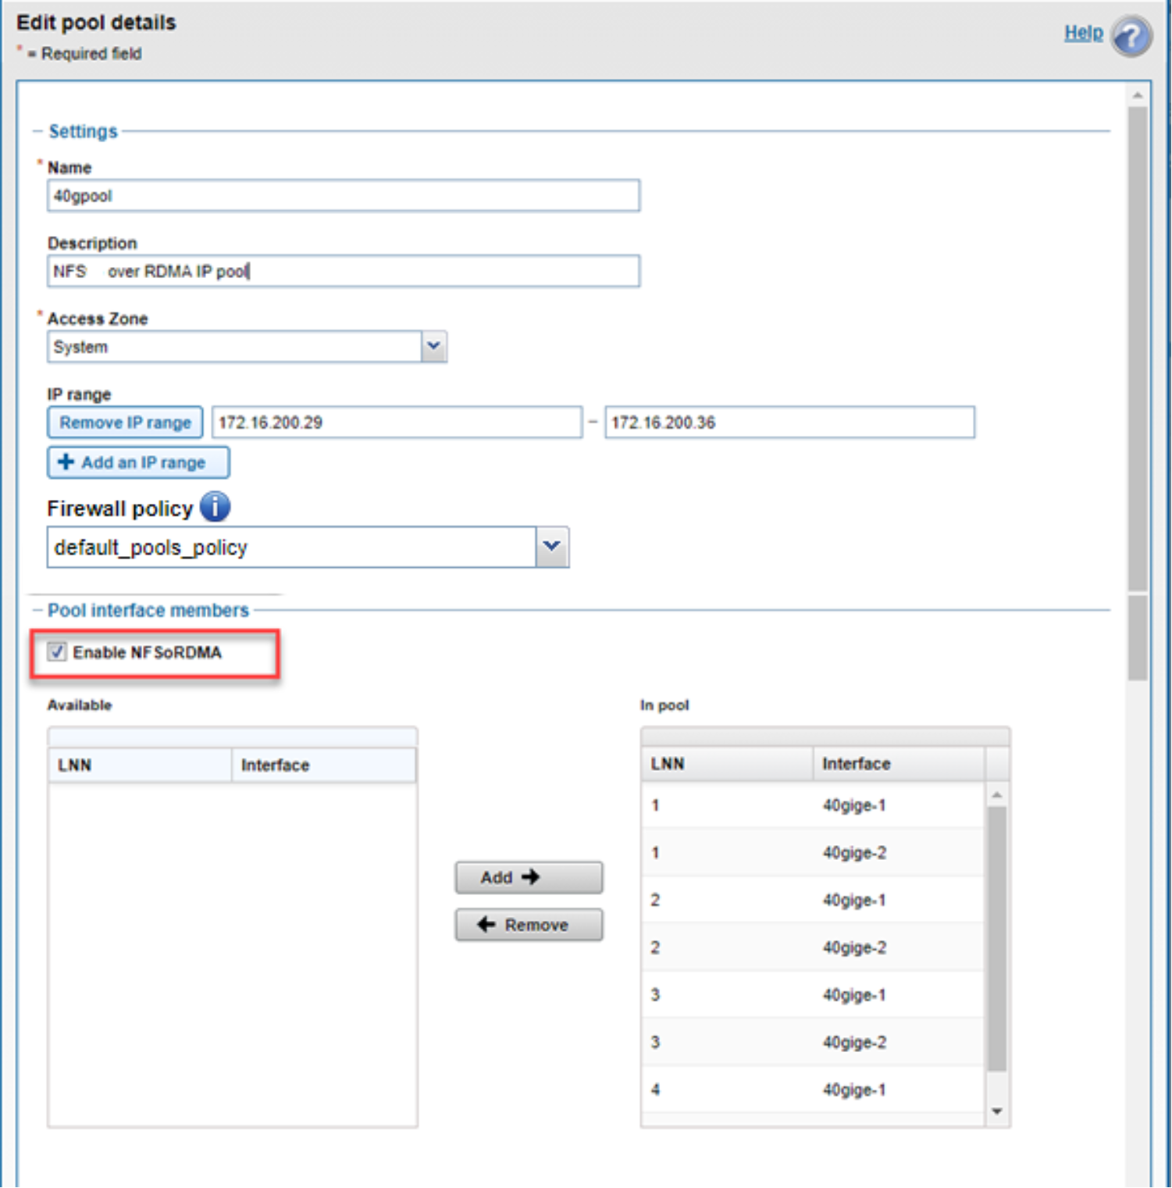Select node 3 40gige-2 row in pool

(x=812, y=1042)
